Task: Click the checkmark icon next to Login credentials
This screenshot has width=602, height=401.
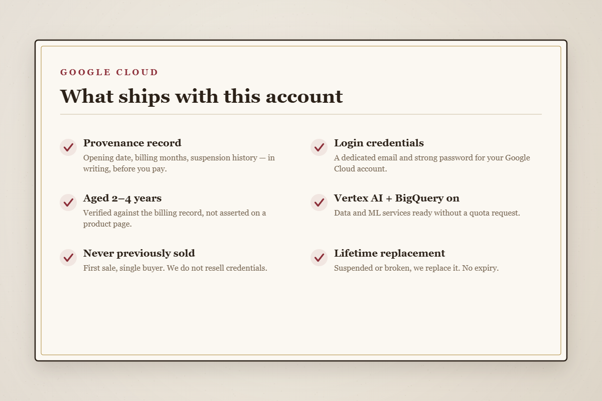Action: (319, 147)
